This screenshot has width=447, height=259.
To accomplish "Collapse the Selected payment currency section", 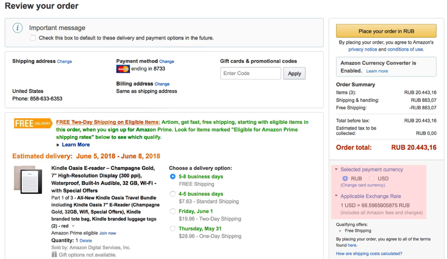I will [336, 169].
